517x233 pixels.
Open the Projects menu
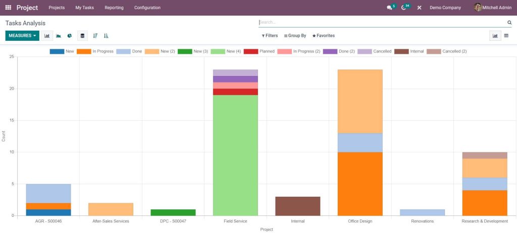57,8
